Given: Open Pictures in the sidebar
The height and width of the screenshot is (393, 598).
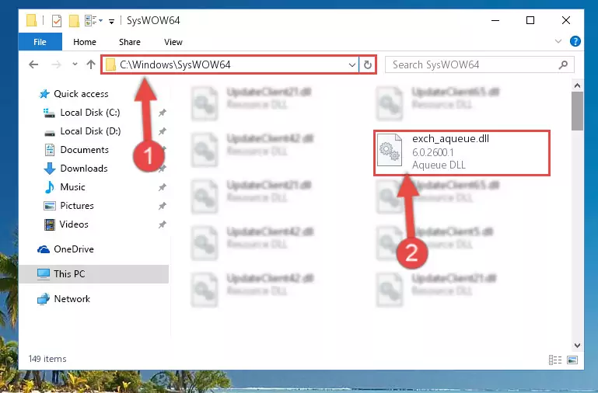Looking at the screenshot, I should pyautogui.click(x=77, y=206).
